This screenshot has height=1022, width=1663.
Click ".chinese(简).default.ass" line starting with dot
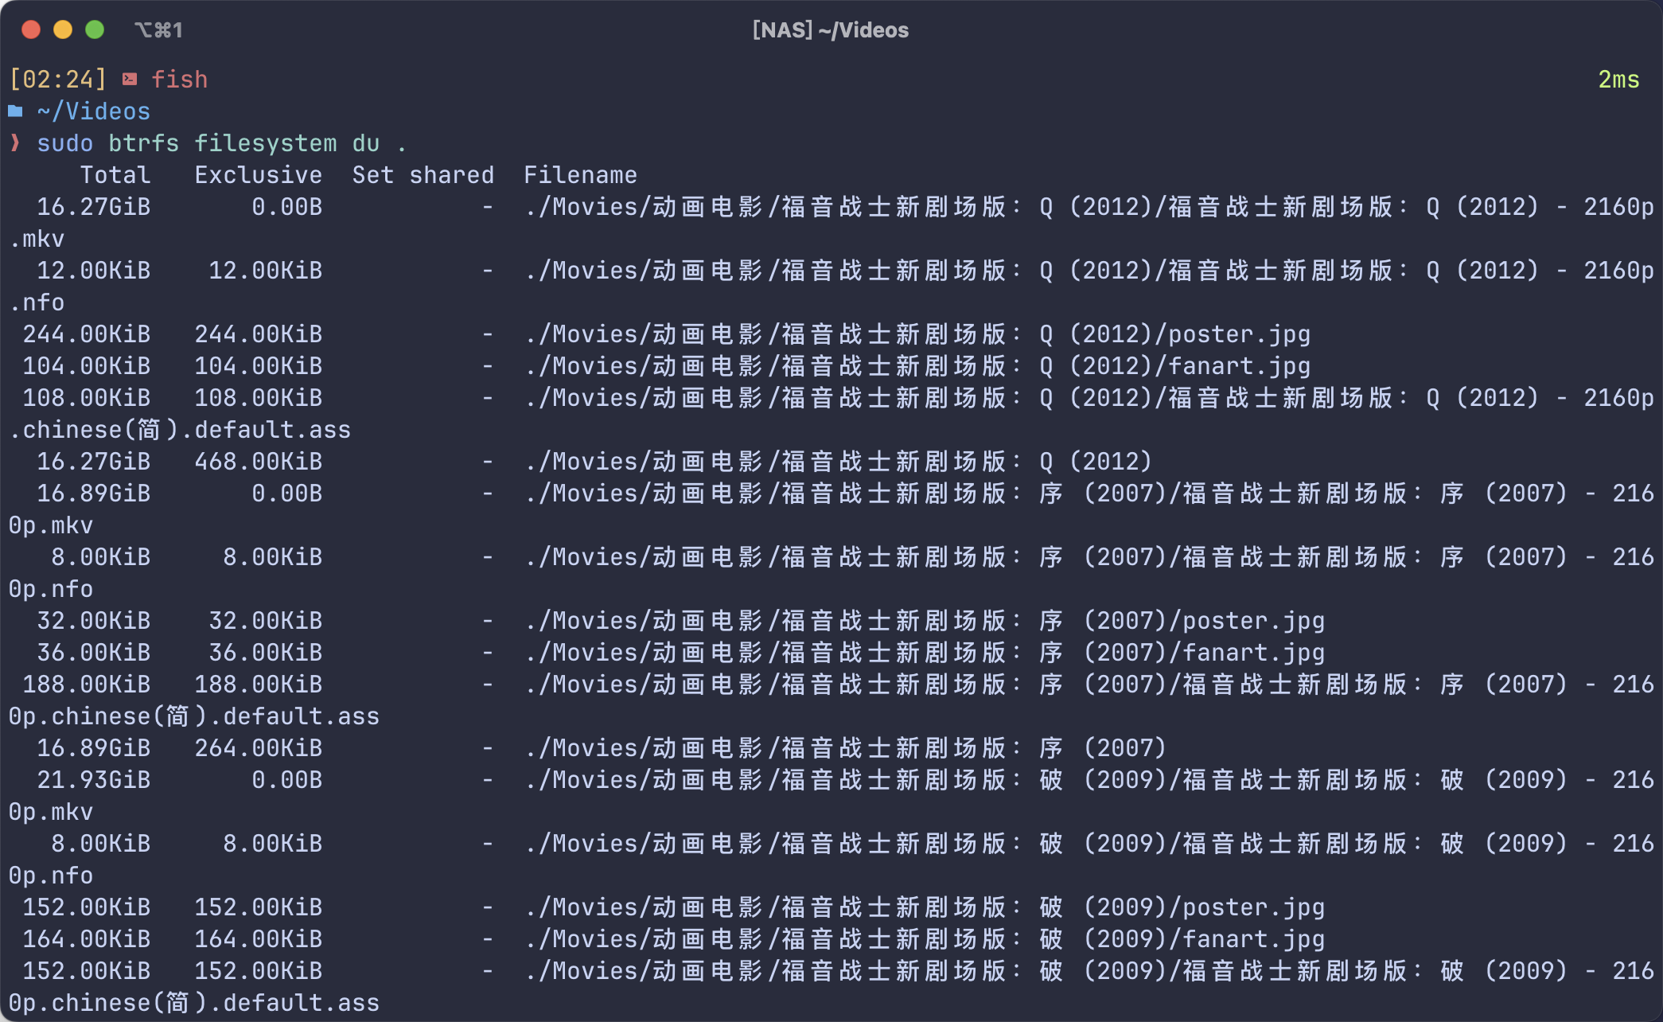tap(180, 429)
